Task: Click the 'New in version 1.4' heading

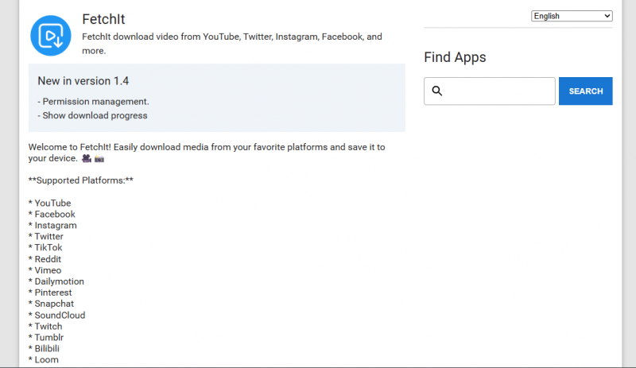Action: coord(83,81)
